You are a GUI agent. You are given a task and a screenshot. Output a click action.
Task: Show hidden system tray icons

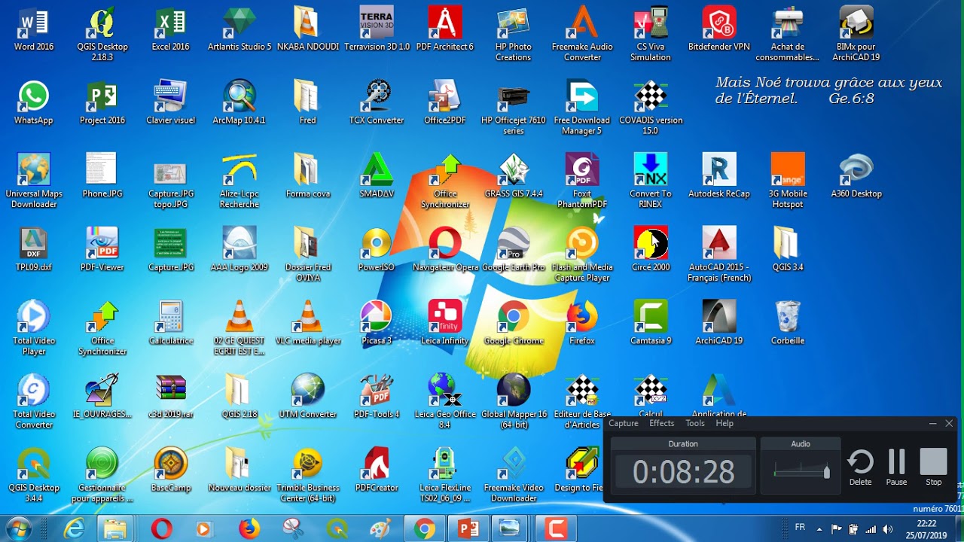(x=819, y=528)
